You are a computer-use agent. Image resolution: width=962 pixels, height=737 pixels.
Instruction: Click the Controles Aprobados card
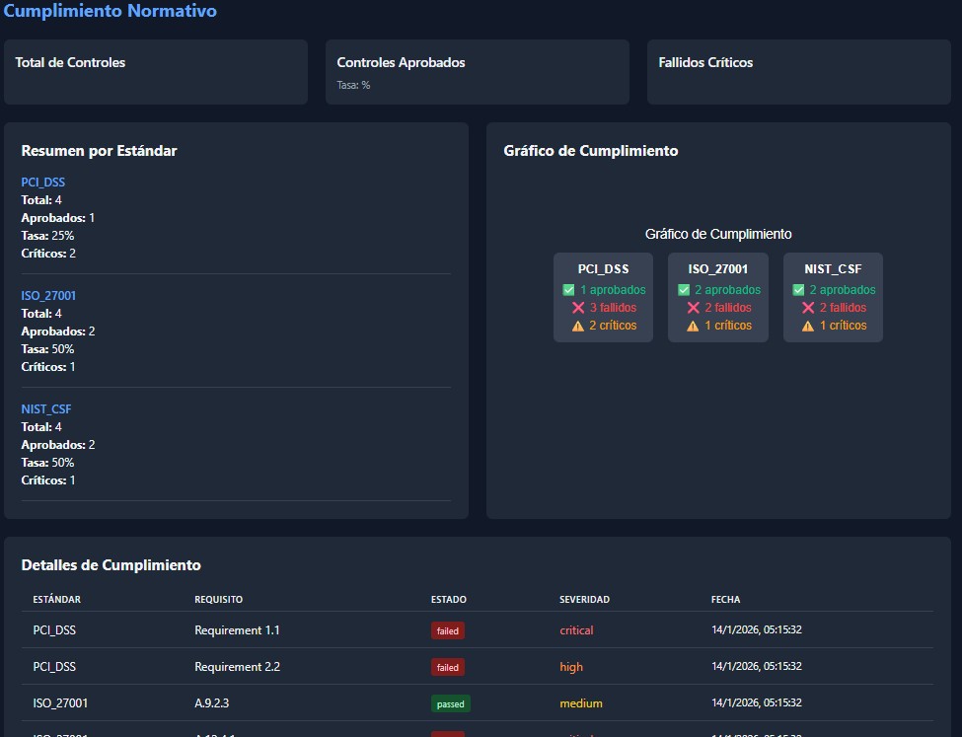coord(477,72)
